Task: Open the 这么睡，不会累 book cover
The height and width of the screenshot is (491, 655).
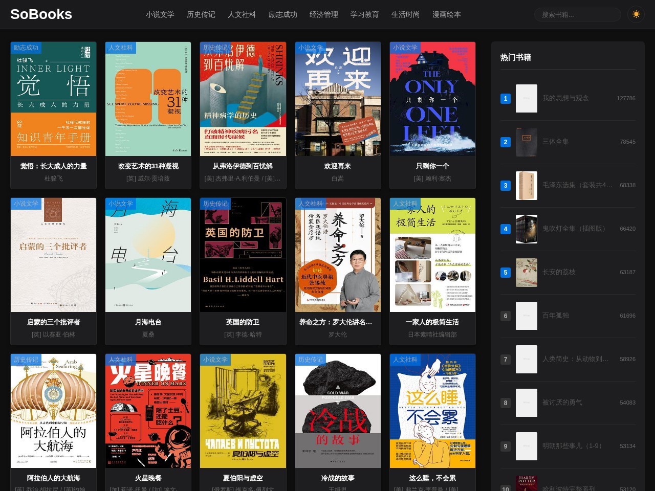Action: (433, 411)
